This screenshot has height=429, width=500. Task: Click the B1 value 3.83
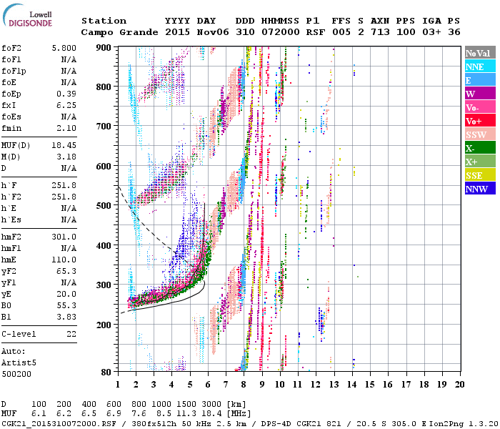66,317
